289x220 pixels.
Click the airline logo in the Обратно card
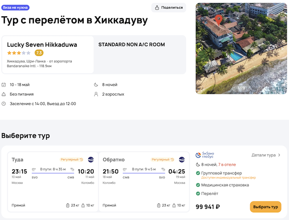[182, 159]
